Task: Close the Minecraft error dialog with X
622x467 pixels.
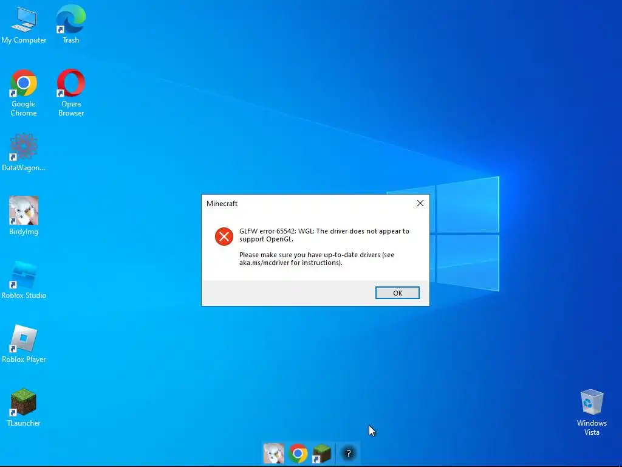Action: [420, 203]
